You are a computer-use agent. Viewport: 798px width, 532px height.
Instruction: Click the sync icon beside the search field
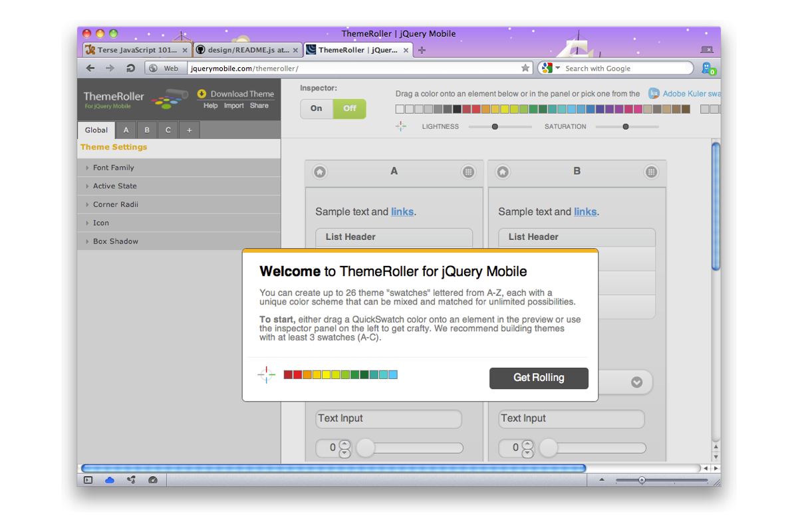[708, 68]
